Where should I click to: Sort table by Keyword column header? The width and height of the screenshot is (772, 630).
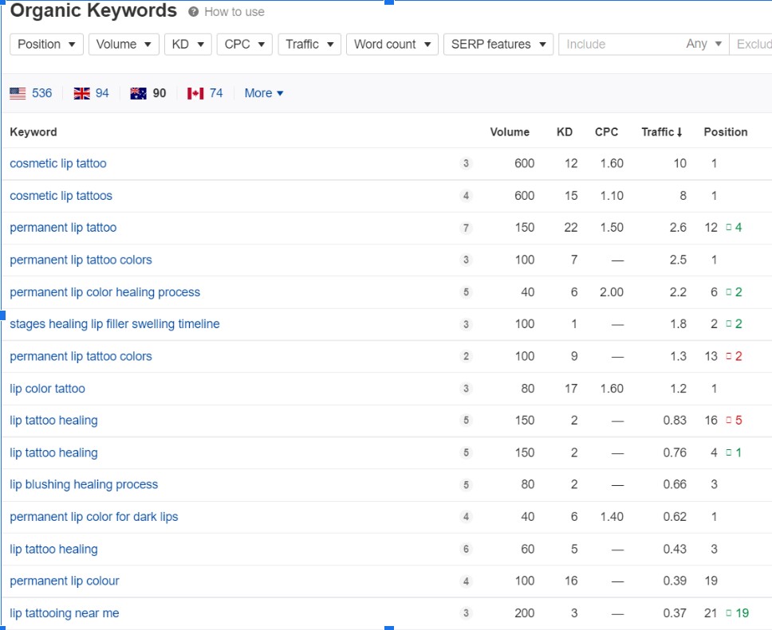[x=33, y=131]
